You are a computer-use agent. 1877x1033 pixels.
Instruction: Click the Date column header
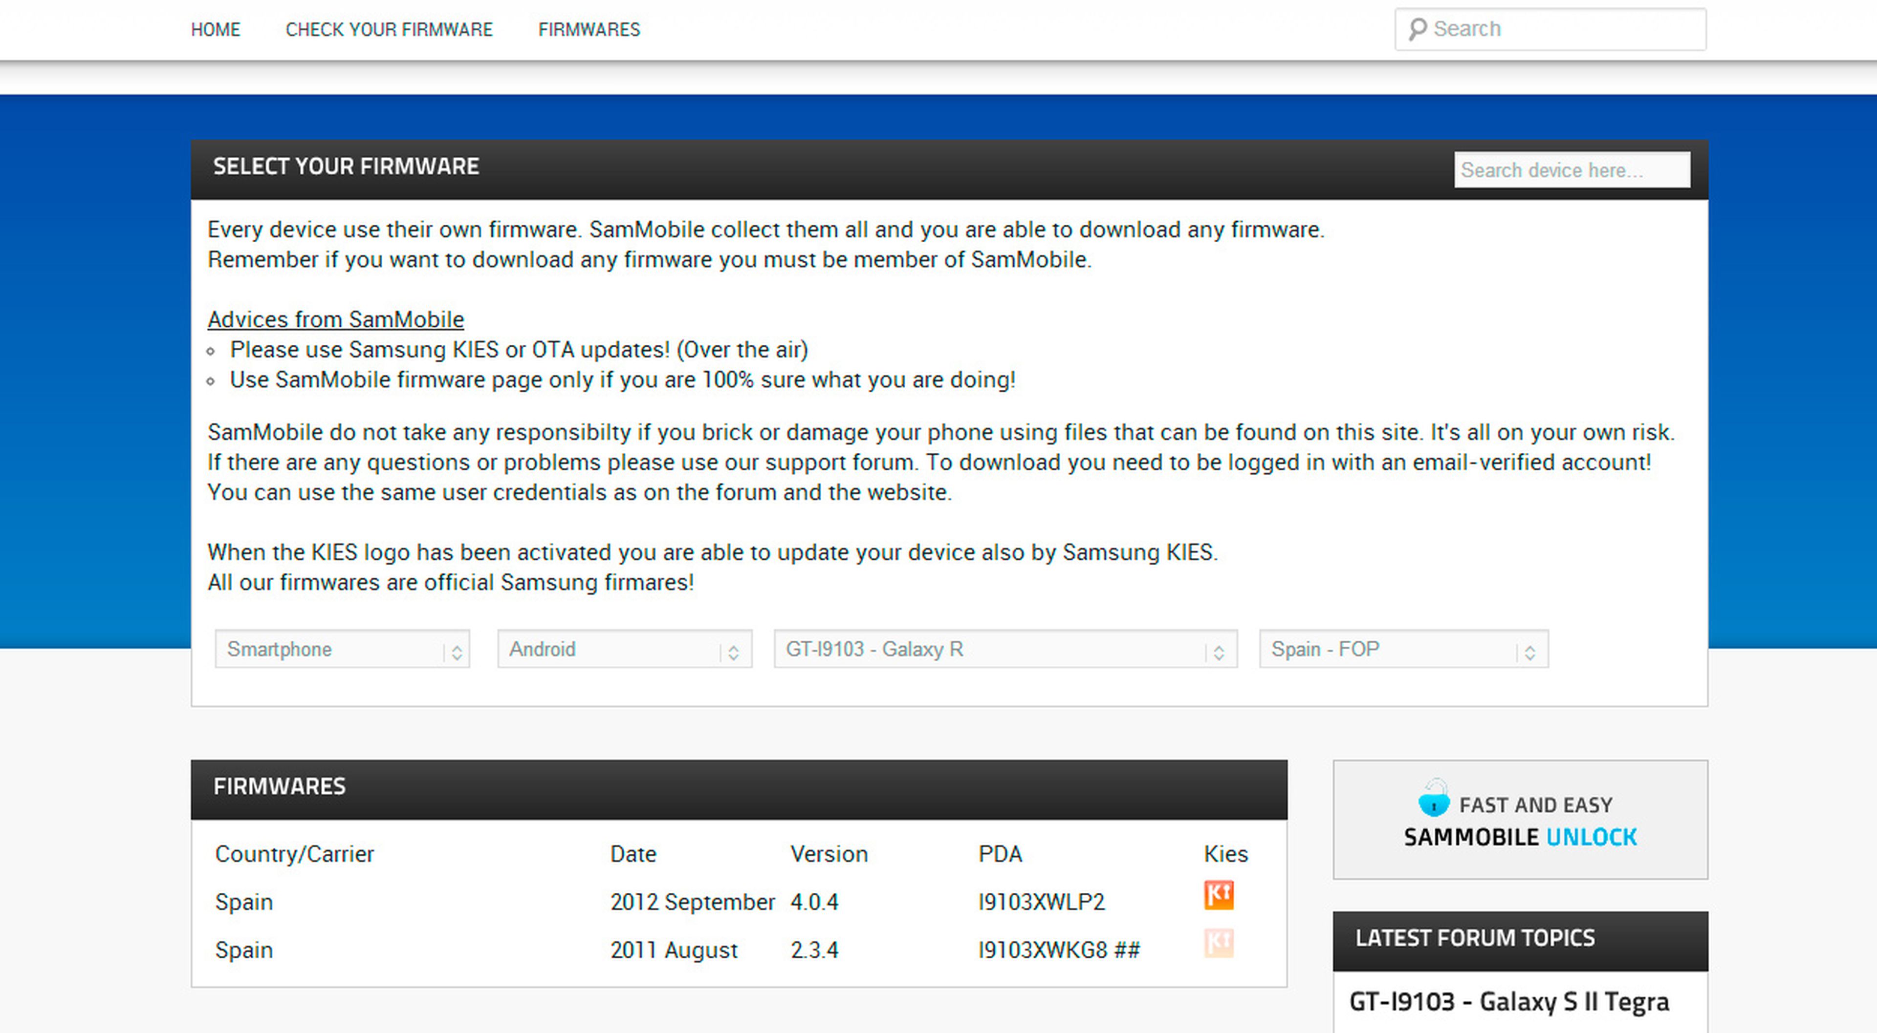(x=633, y=854)
